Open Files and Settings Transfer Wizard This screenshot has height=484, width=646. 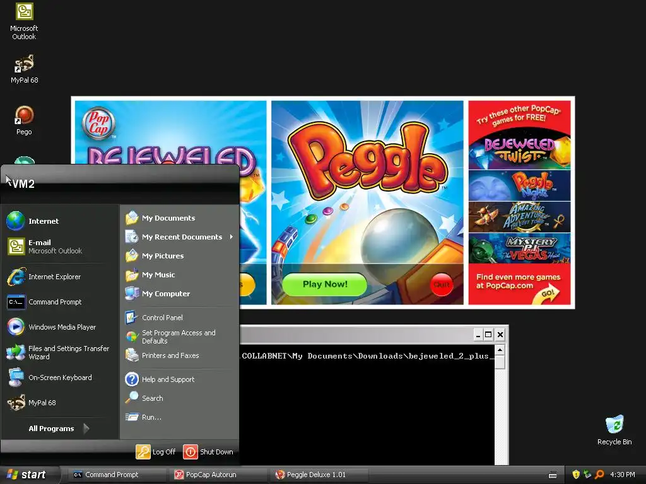[x=60, y=352]
